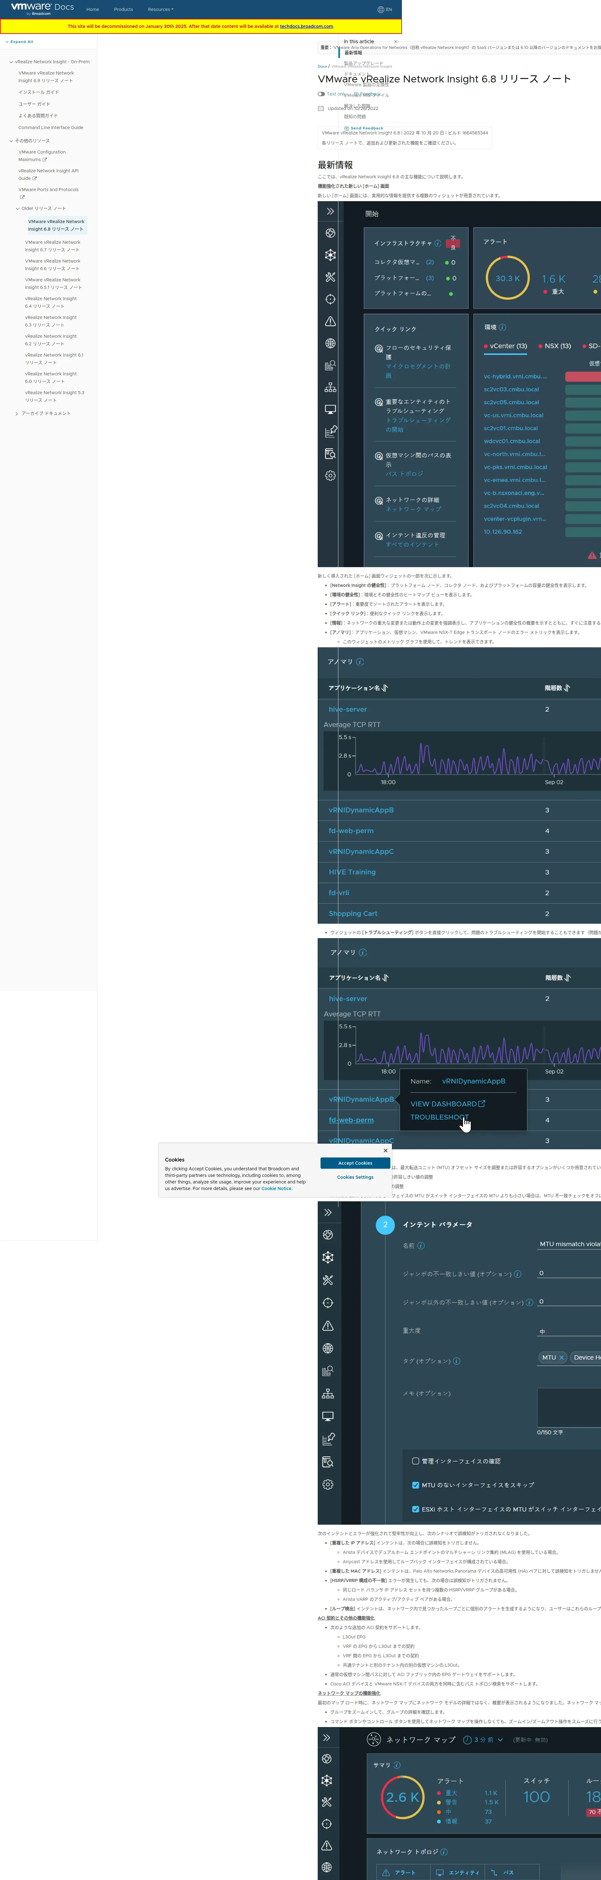Click the external-link icon by VMware Configuration Maximums
The height and width of the screenshot is (1880, 601).
[44, 160]
